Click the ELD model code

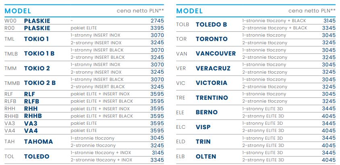click(181, 142)
